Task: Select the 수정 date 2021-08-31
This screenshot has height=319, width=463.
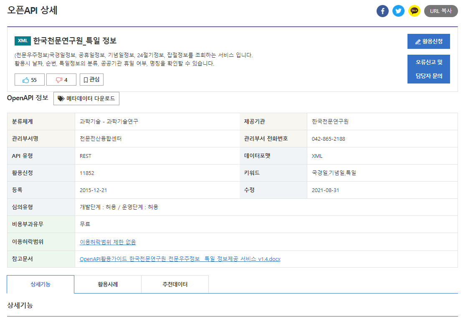Action: point(325,190)
